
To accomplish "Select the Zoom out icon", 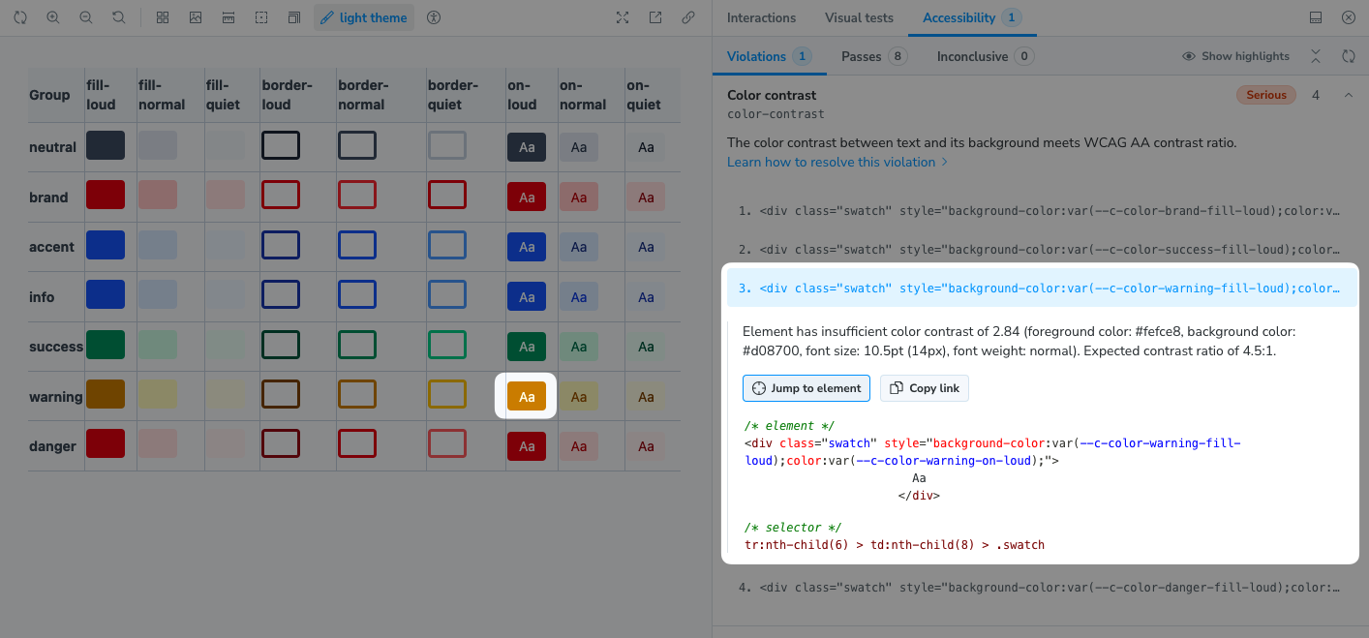I will coord(85,16).
